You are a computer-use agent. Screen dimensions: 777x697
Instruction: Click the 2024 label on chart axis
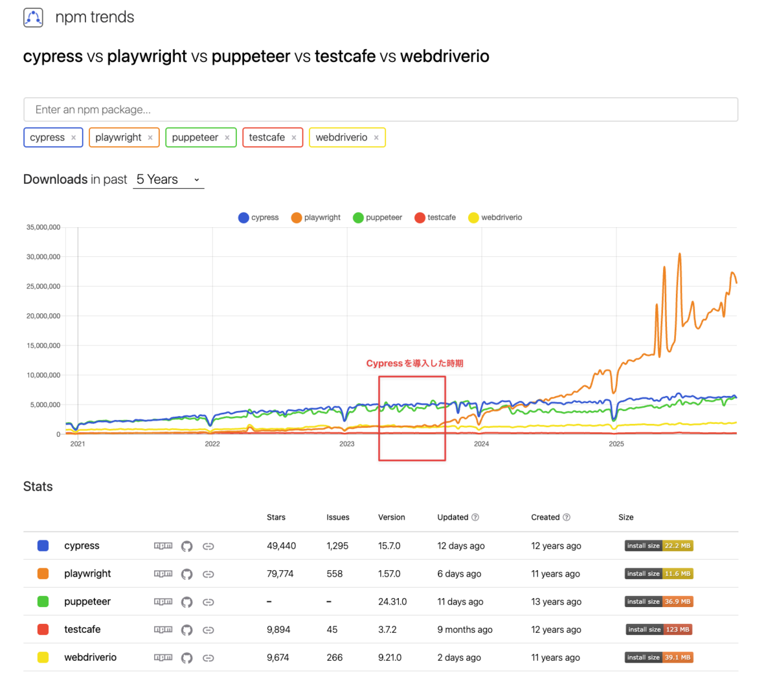point(481,444)
